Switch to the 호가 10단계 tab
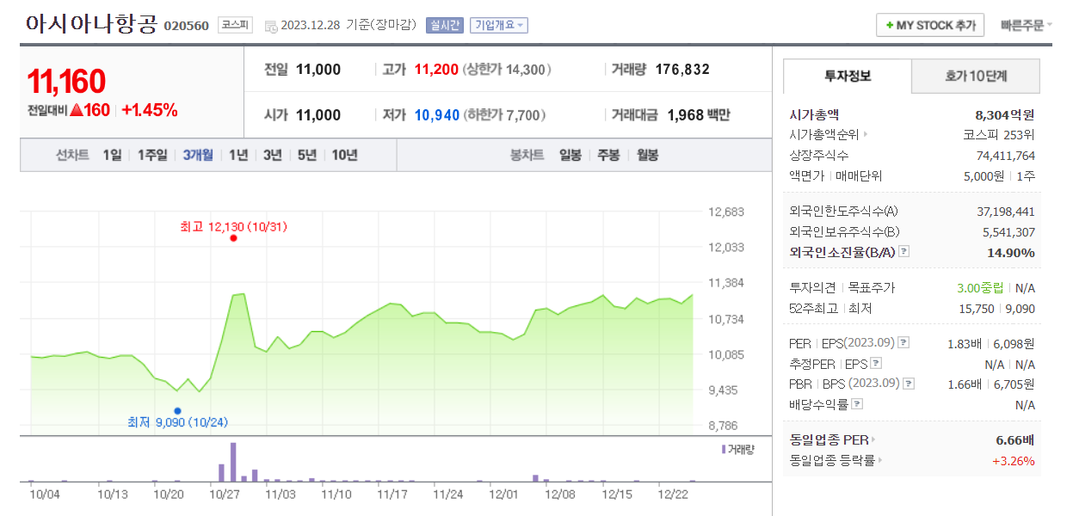This screenshot has height=516, width=1073. (976, 76)
